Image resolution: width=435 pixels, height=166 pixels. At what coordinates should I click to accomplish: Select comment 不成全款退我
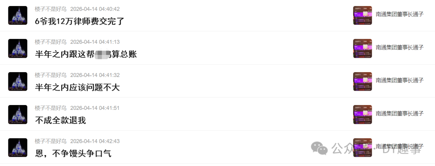[60, 120]
